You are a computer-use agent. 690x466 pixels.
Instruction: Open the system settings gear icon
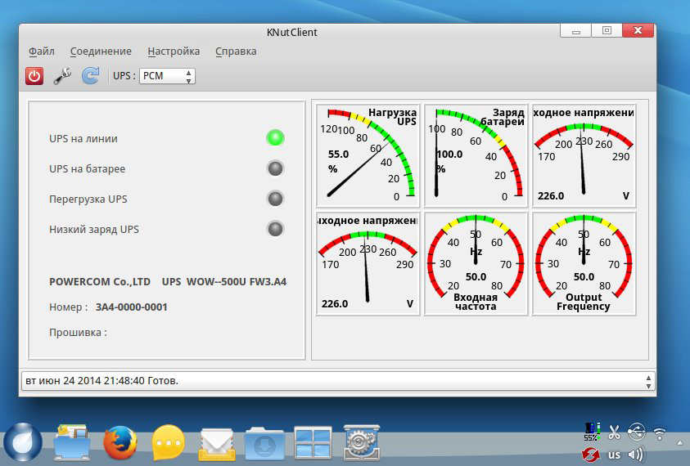coord(360,443)
